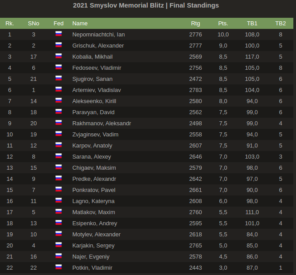This screenshot has height=275, width=296.
Task: Select Alekseenko, Kirill in the standings
Action: click(x=94, y=101)
